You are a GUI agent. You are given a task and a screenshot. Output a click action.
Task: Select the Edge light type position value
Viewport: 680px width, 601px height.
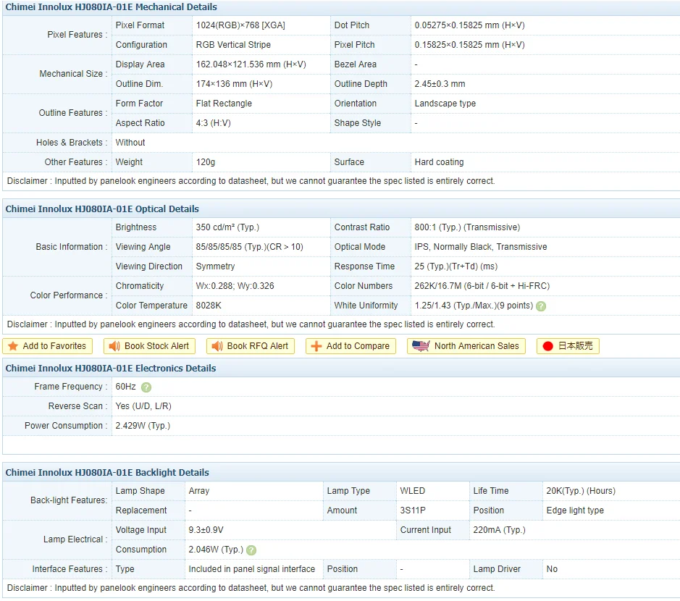pos(575,510)
